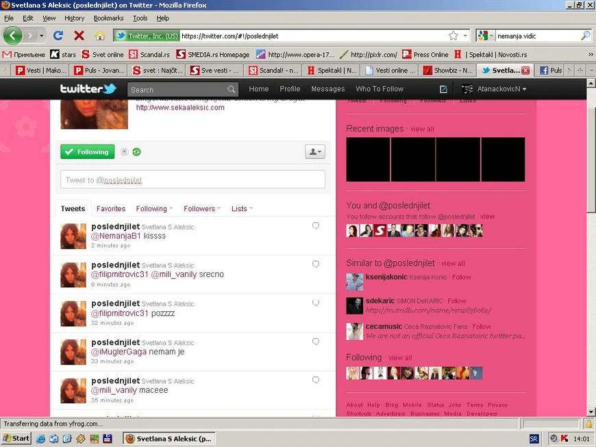
Task: Open the user actions person dropdown
Action: pyautogui.click(x=314, y=152)
